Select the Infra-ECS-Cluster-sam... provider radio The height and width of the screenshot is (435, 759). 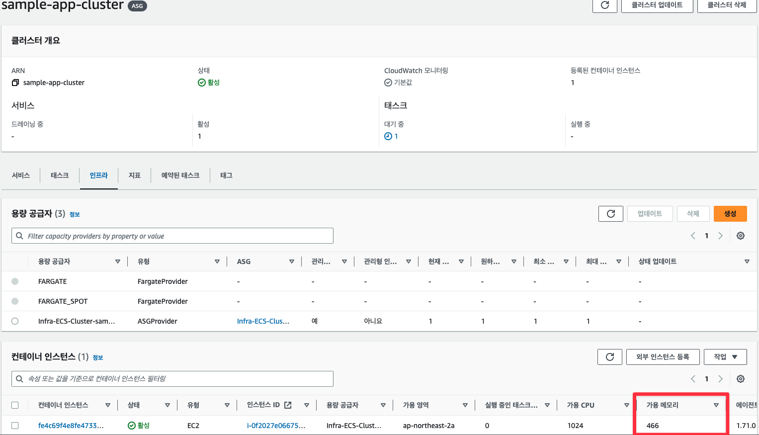15,321
